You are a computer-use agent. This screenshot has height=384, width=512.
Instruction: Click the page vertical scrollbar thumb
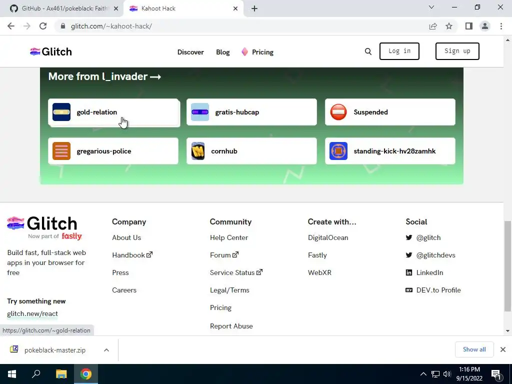pos(507,266)
